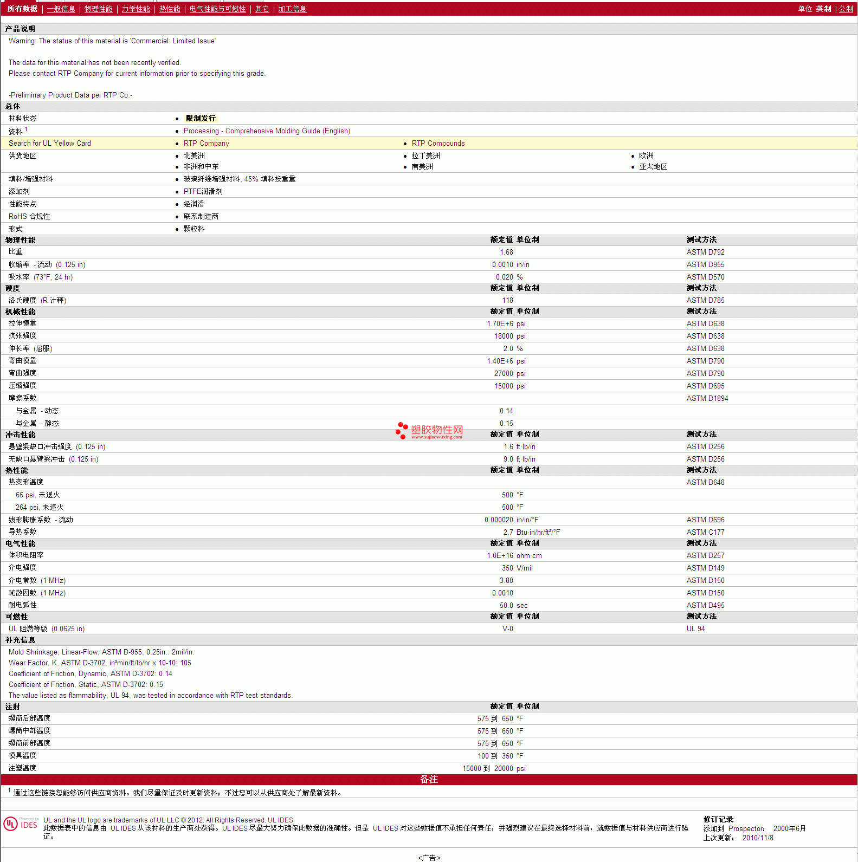Click the 颗粒料 form entry
The width and height of the screenshot is (858, 862).
[194, 229]
